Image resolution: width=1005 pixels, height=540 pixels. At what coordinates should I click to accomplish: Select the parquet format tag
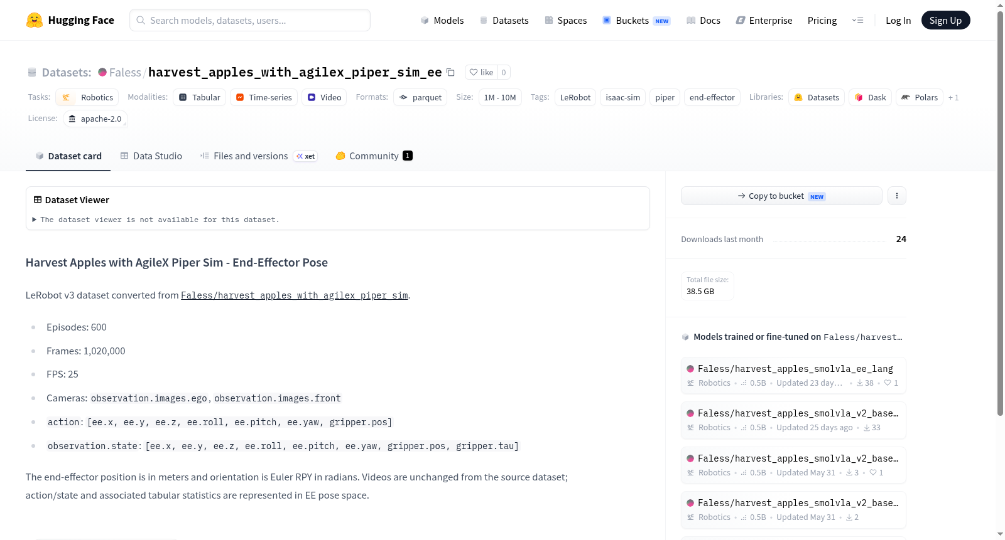click(x=420, y=97)
